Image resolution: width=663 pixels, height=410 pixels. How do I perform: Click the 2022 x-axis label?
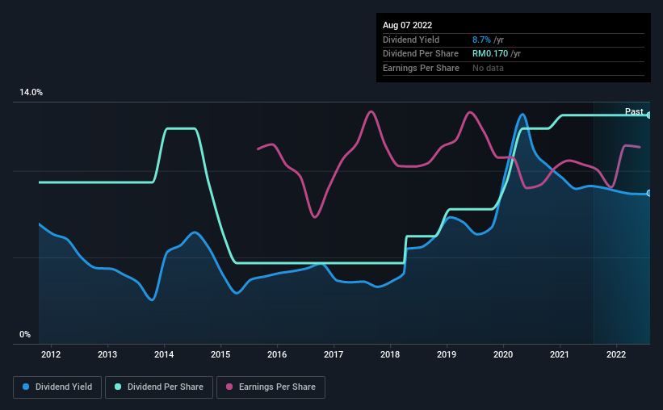(616, 354)
